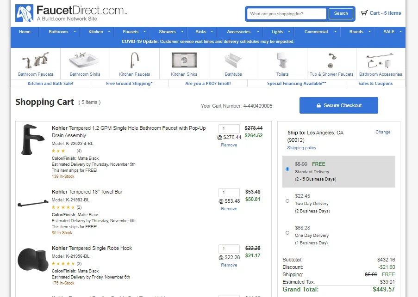Viewport: 418px width, 297px height.
Task: Select Kitchen Sinks category image
Action: tap(184, 60)
